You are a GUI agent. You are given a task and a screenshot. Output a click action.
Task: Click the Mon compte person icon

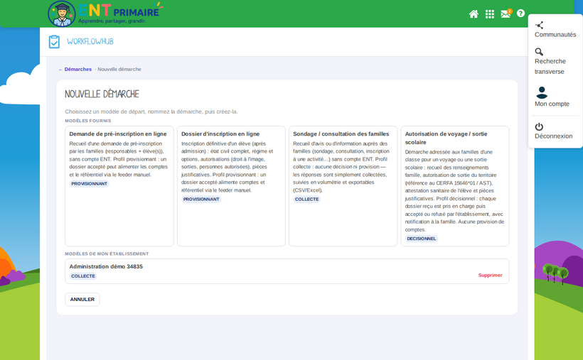click(x=542, y=92)
